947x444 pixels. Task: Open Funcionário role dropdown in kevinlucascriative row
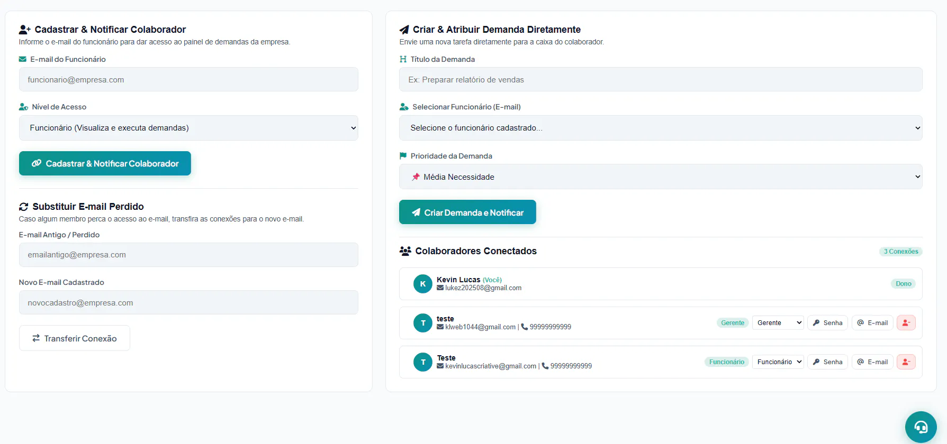click(x=778, y=362)
